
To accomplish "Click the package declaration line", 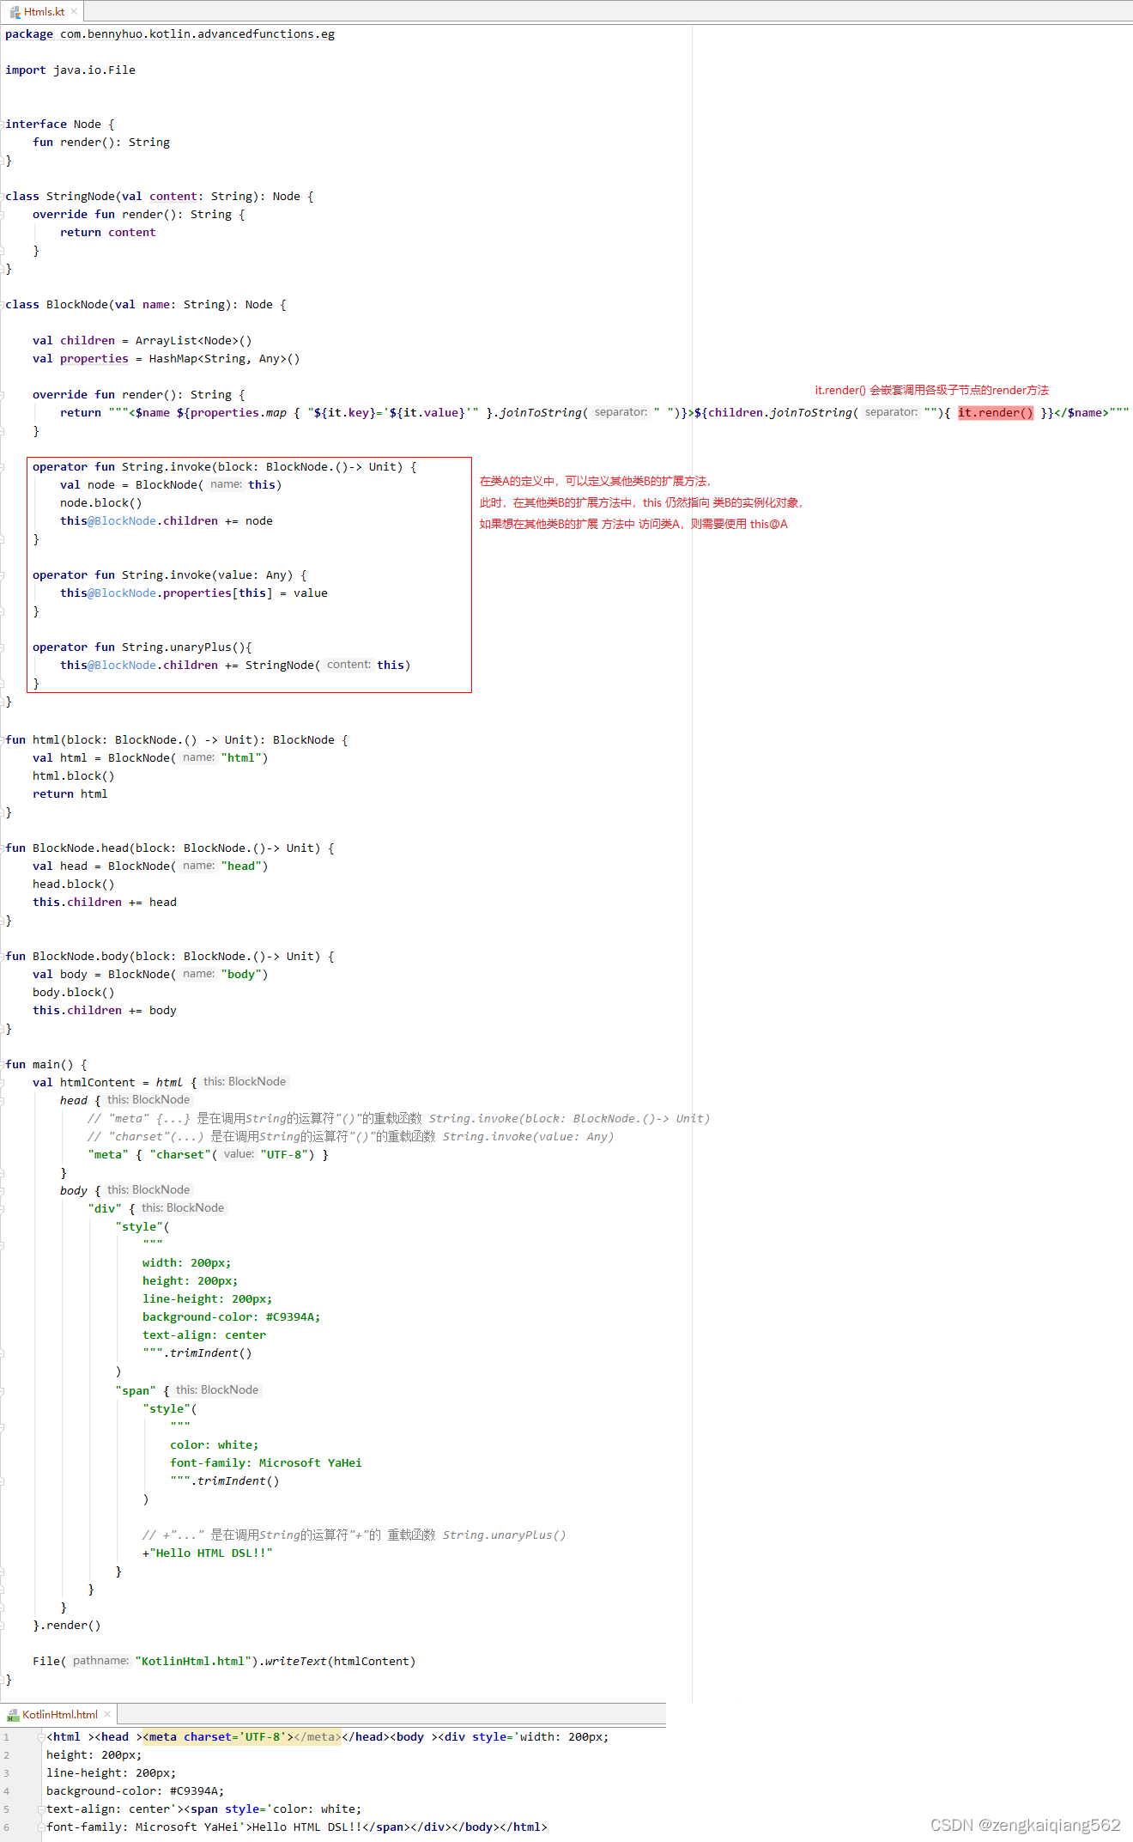I will (x=170, y=34).
